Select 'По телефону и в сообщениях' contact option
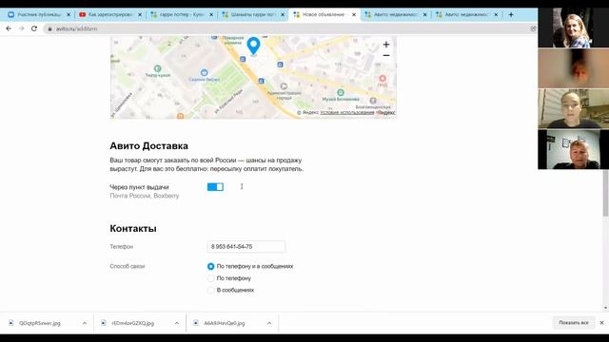This screenshot has height=342, width=609. click(x=211, y=266)
